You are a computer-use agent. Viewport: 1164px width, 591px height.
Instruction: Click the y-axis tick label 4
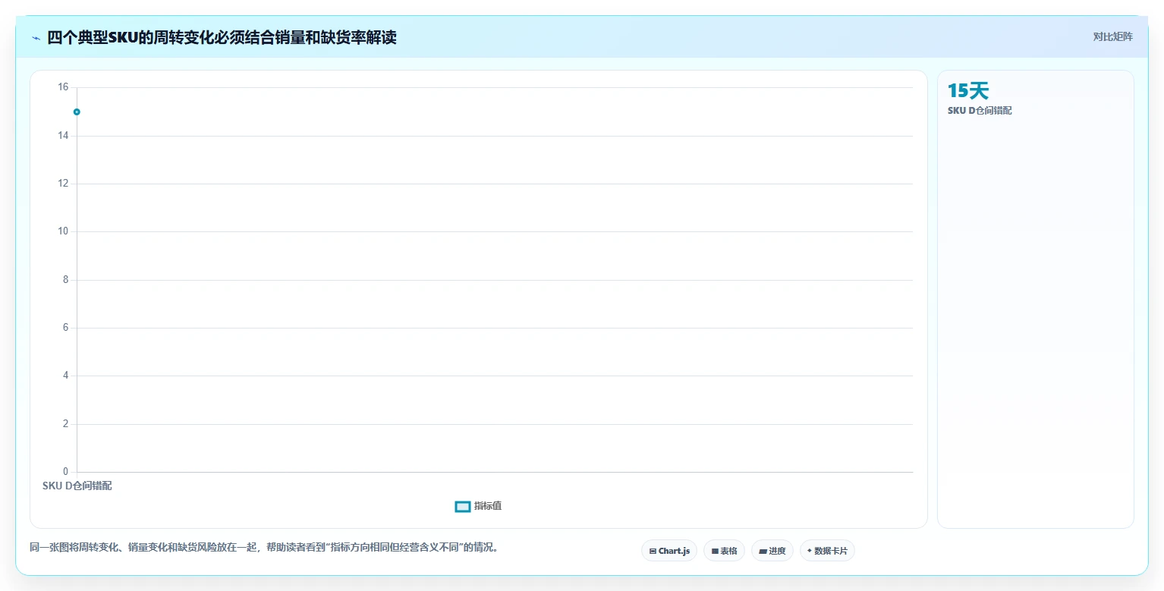click(65, 376)
